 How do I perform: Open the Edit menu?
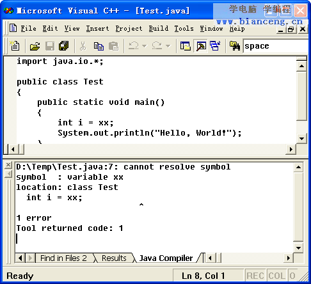point(50,28)
